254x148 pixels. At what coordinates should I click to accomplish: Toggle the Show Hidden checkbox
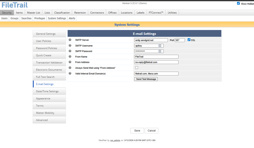point(238,3)
